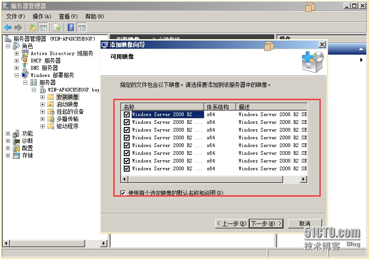The width and height of the screenshot is (369, 259).
Task: Click the Active Directory domain services icon
Action: [x=25, y=53]
